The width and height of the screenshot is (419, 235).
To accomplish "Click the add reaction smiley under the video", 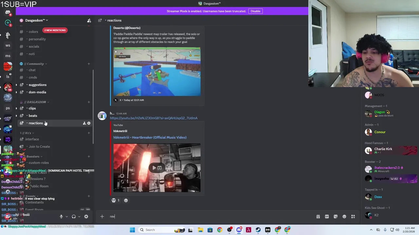I will (x=126, y=200).
